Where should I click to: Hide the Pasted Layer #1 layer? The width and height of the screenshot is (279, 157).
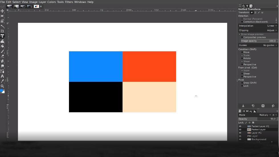tap(240, 126)
